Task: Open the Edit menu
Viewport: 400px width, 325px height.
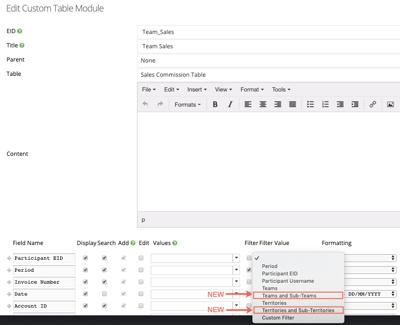Action: (x=171, y=90)
